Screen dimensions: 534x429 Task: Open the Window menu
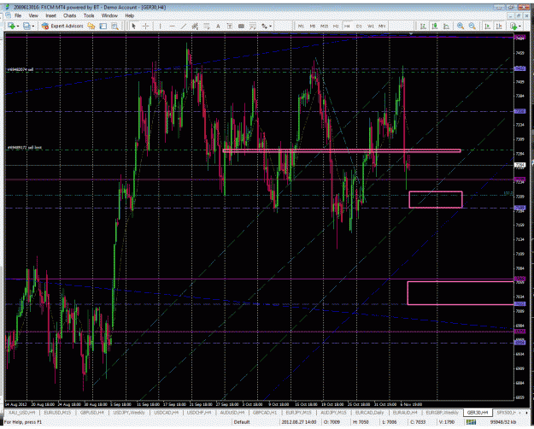tap(109, 15)
